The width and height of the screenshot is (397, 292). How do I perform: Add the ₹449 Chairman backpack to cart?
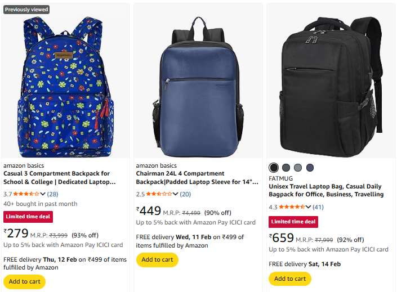tap(157, 260)
